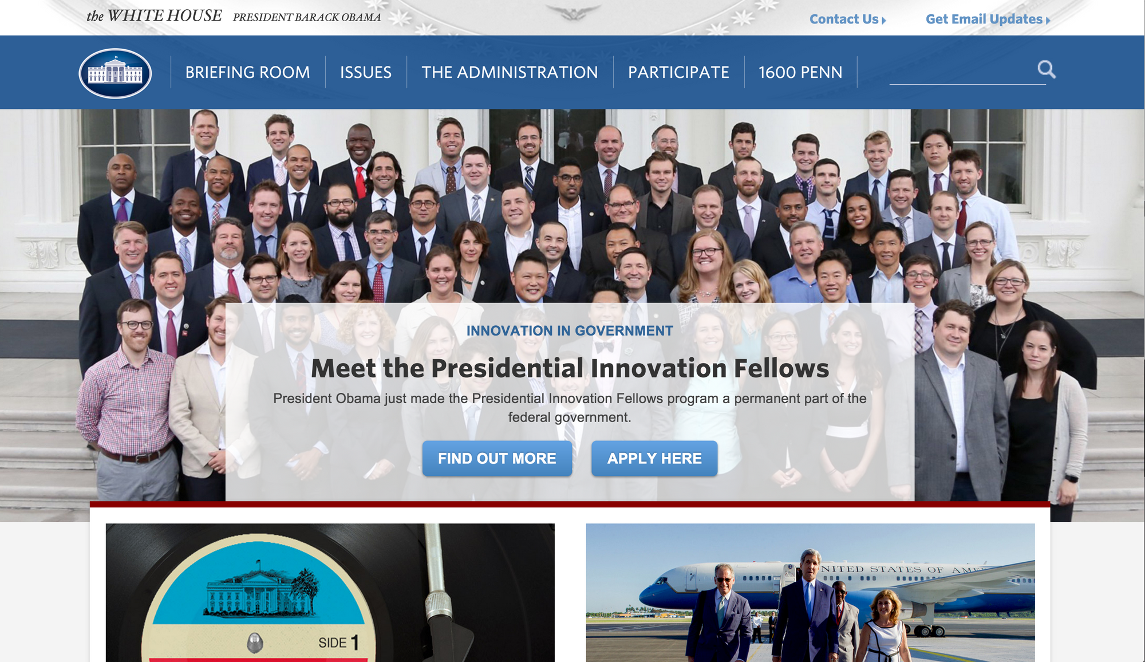1145x662 pixels.
Task: Click the arrow beside Get Email Updates
Action: (1048, 21)
